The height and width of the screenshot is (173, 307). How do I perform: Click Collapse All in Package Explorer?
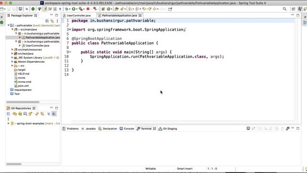coord(47,21)
